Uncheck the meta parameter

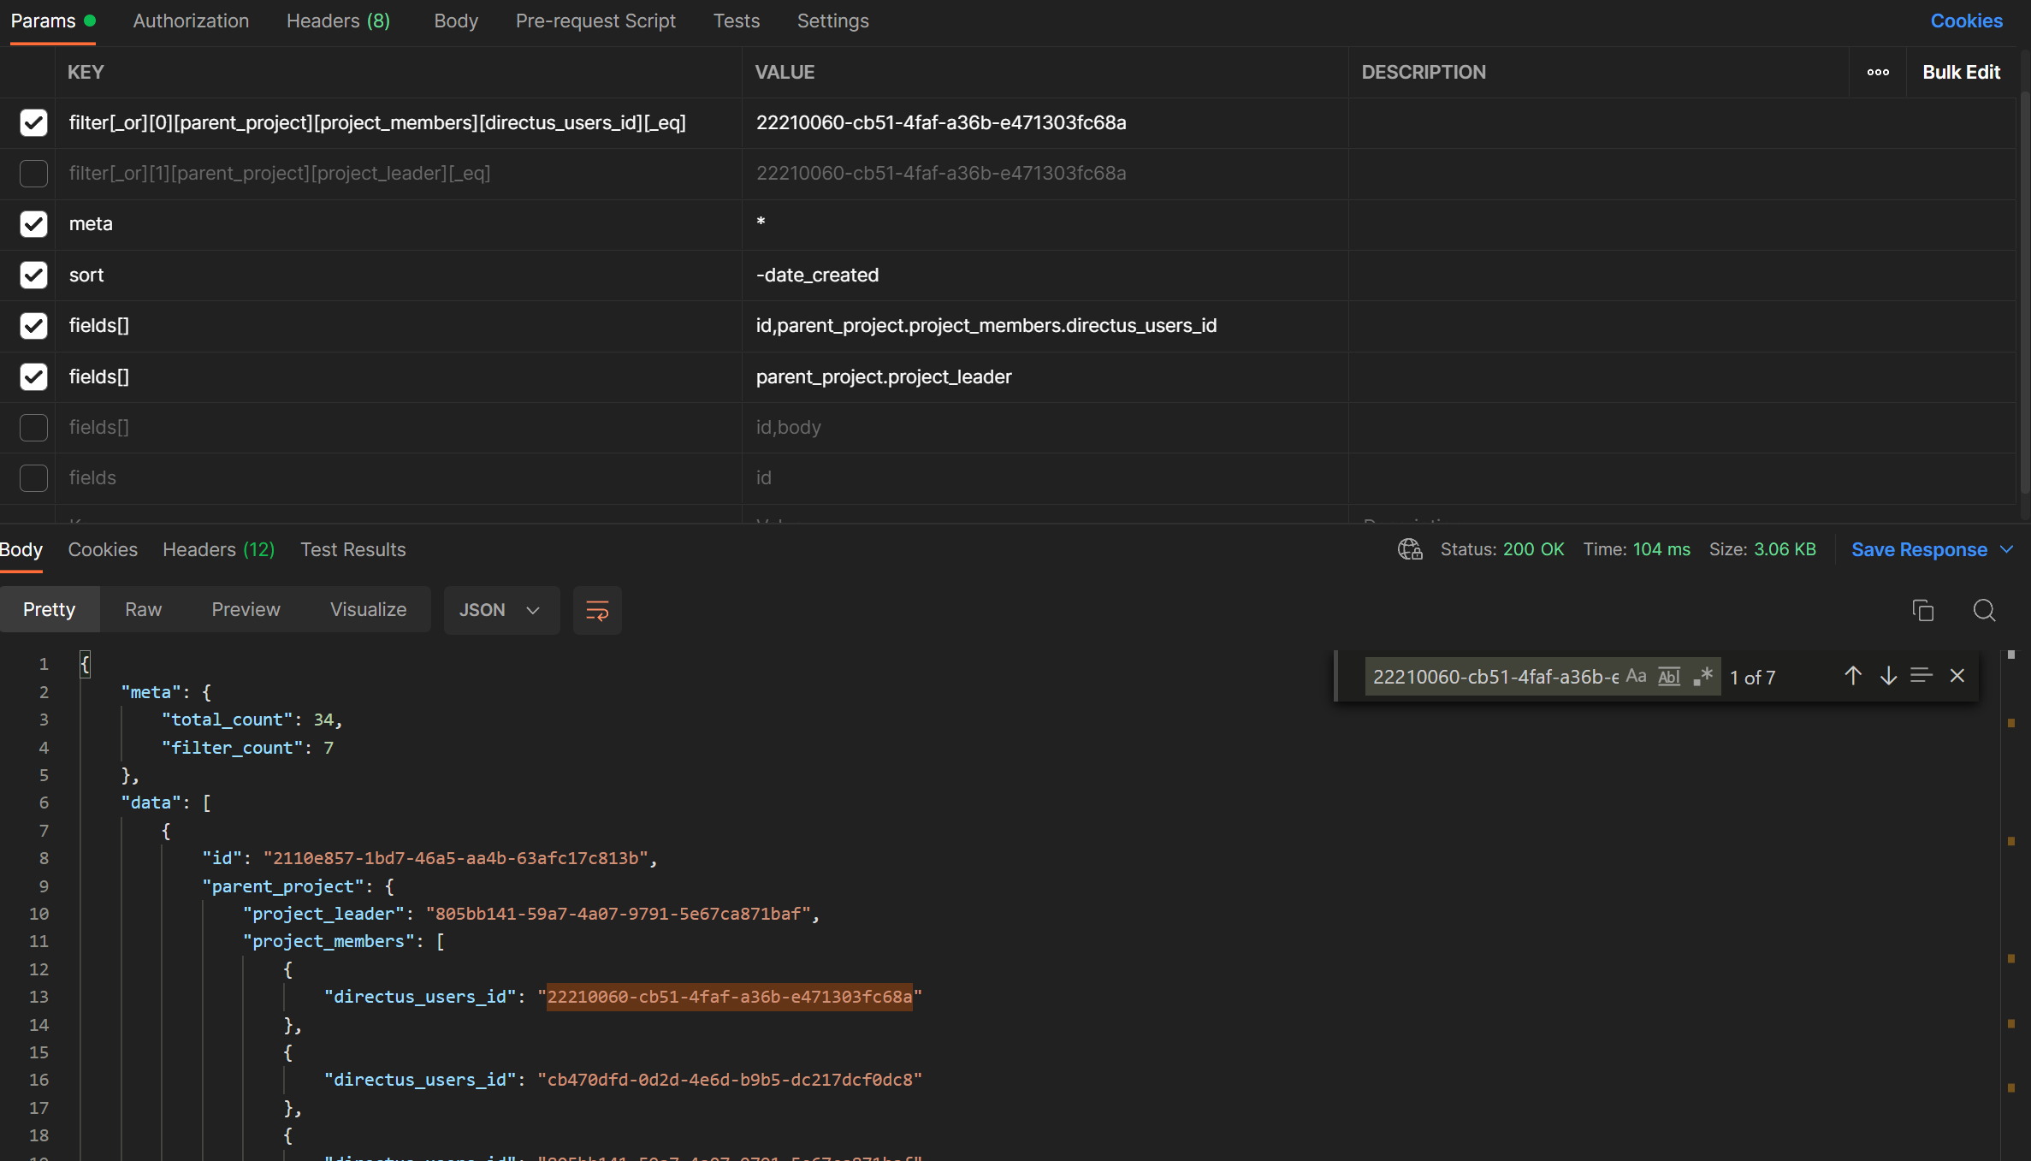click(33, 224)
